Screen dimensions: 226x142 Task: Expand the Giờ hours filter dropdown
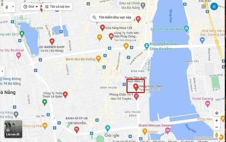pos(31,7)
